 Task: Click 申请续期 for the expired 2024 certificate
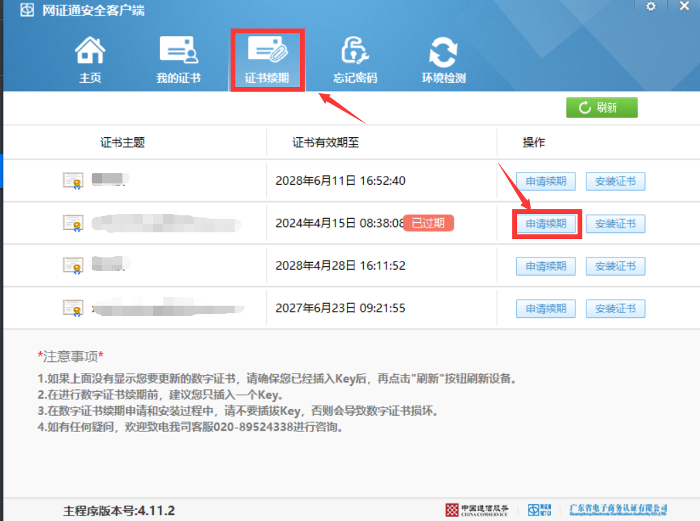(546, 223)
